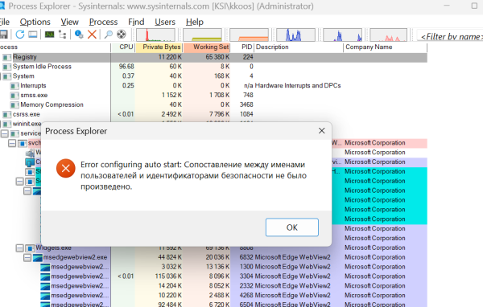The height and width of the screenshot is (307, 483).
Task: Click the 96.68 CPU value
Action: (x=126, y=67)
